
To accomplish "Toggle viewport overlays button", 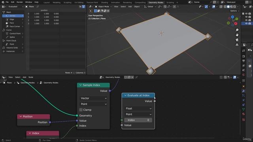I will (213, 7).
